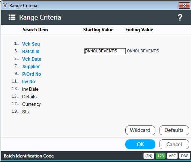Select the P/Ord No search item
This screenshot has height=162, width=191.
[32, 74]
